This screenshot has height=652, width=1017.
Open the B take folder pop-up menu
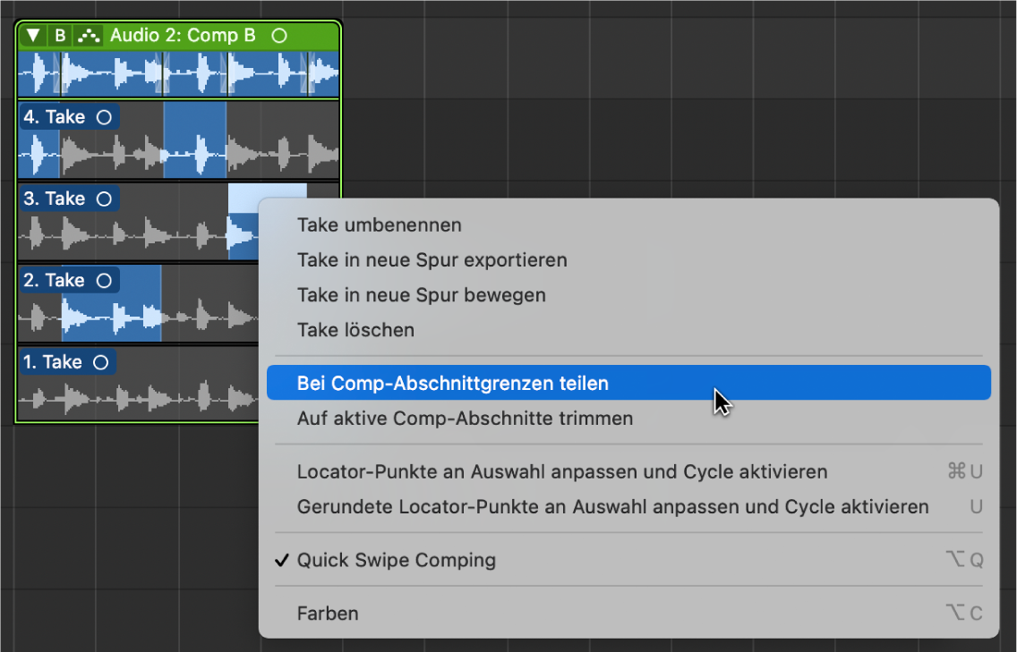(x=60, y=36)
